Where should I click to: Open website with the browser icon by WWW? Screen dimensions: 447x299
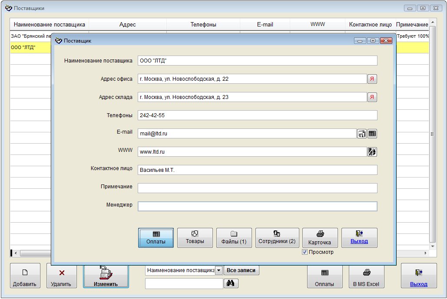pos(372,151)
